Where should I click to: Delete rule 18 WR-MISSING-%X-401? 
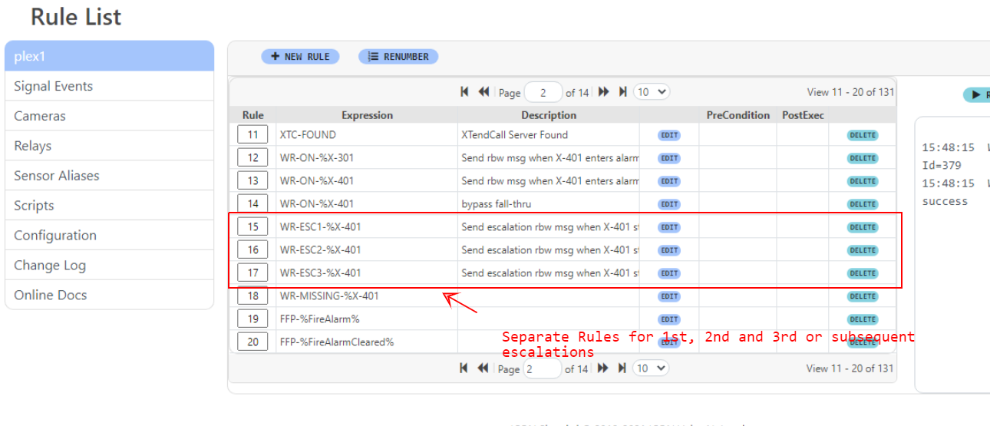pos(863,296)
